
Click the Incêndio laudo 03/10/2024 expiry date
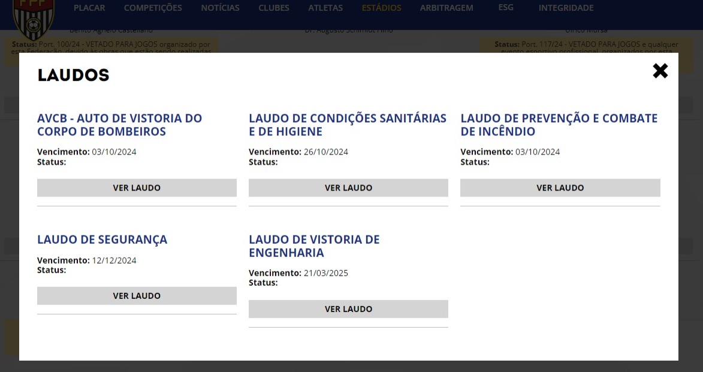point(538,152)
